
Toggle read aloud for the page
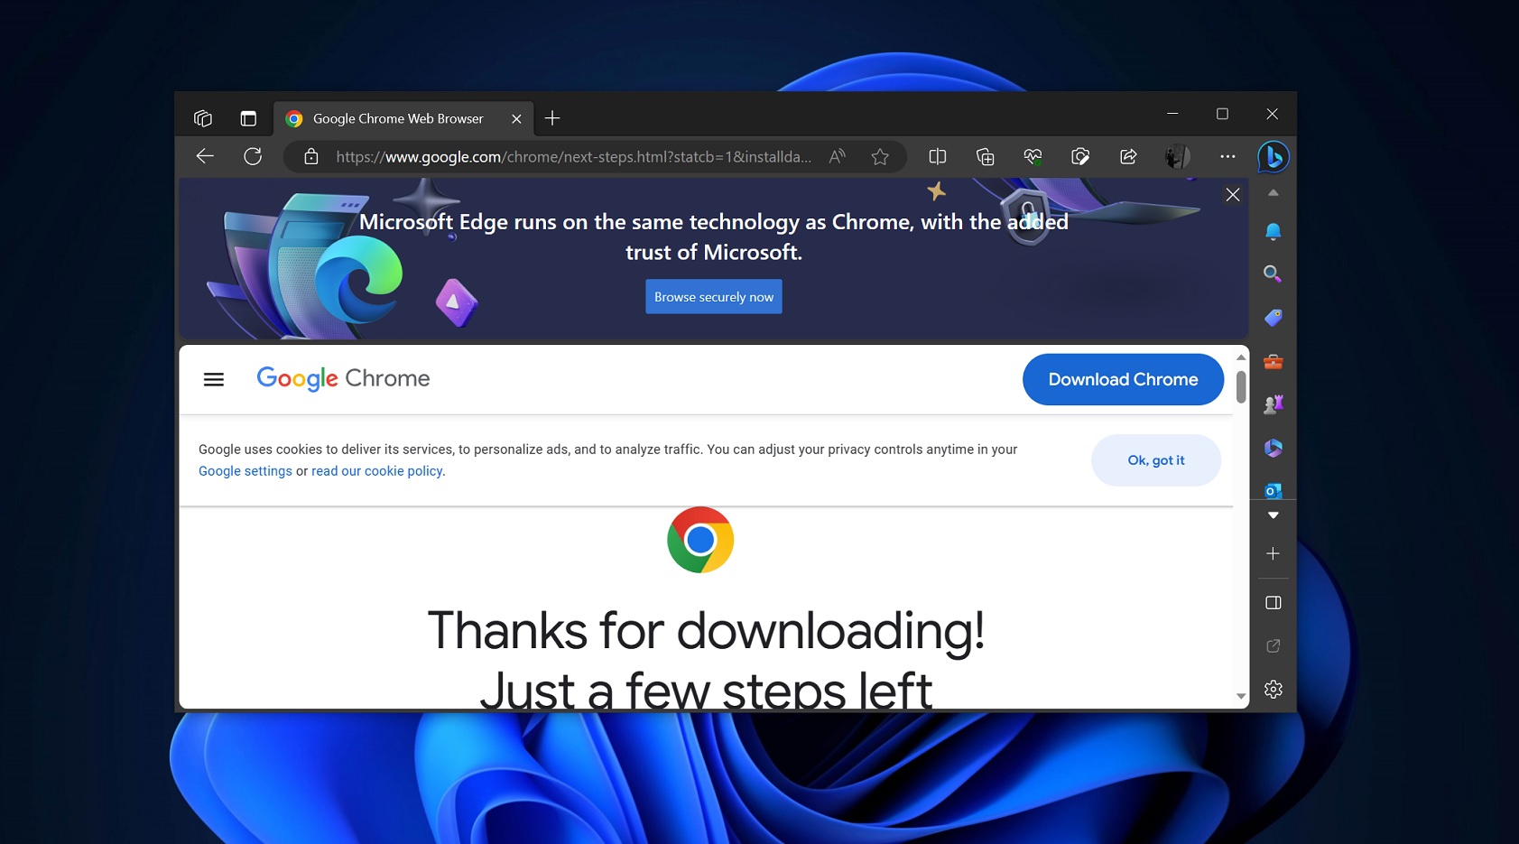(837, 156)
